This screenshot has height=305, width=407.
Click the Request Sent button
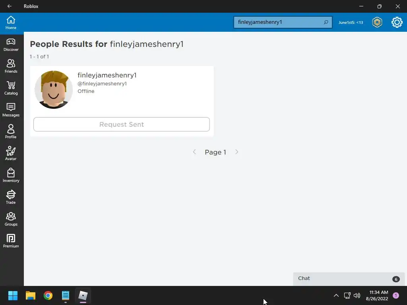(x=122, y=124)
